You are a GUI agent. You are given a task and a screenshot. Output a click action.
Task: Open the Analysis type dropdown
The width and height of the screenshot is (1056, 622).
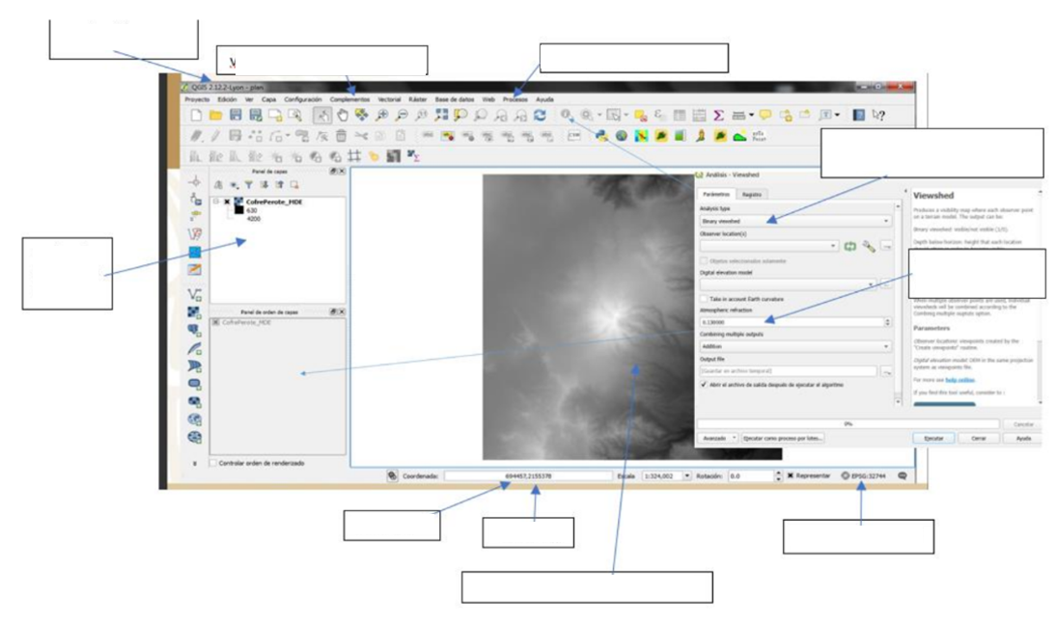pyautogui.click(x=794, y=221)
